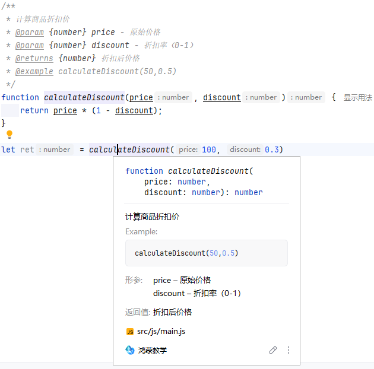Click 计算商品折扣价 in the comment block
374x369 pixels.
43,19
